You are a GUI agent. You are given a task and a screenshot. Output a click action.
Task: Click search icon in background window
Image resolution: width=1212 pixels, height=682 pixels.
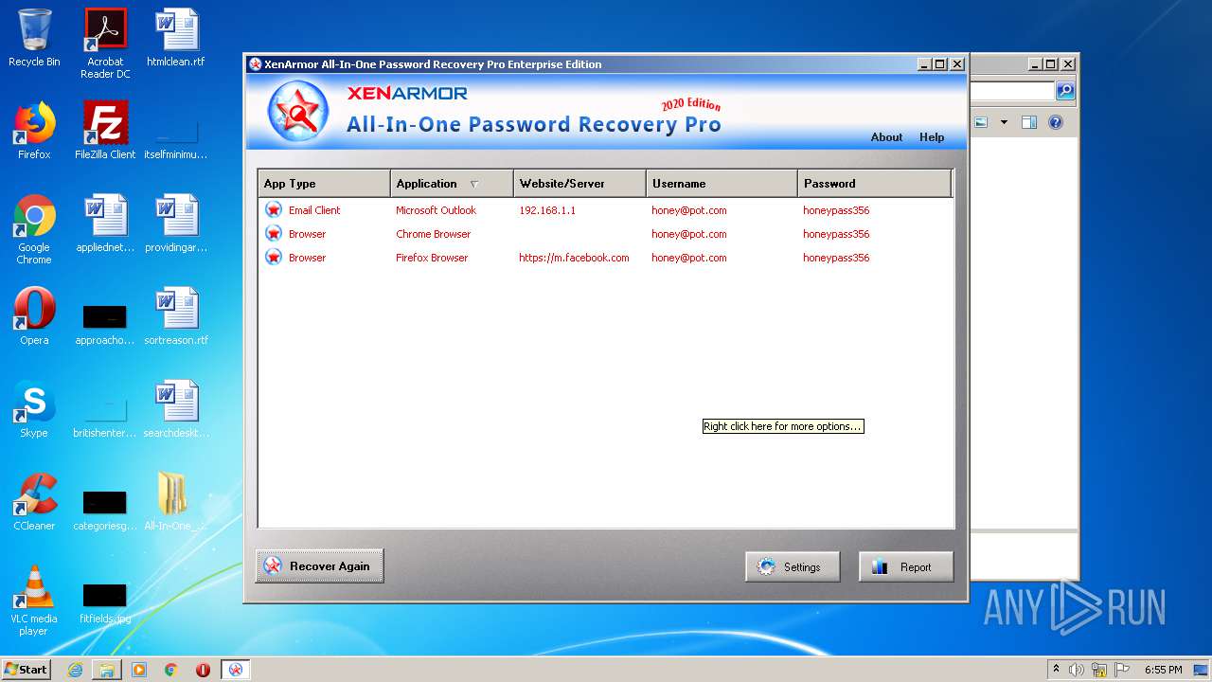[x=1065, y=91]
